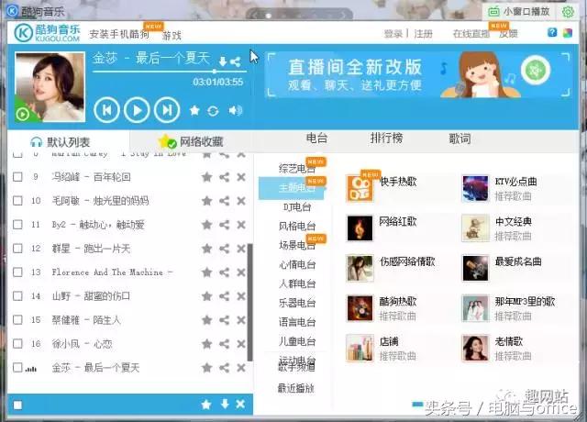Tick checkbox of 蔡健雅 - 陌生人

(17, 320)
